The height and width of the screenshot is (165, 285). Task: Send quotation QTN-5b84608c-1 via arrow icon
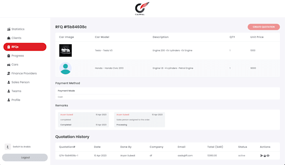point(262,155)
